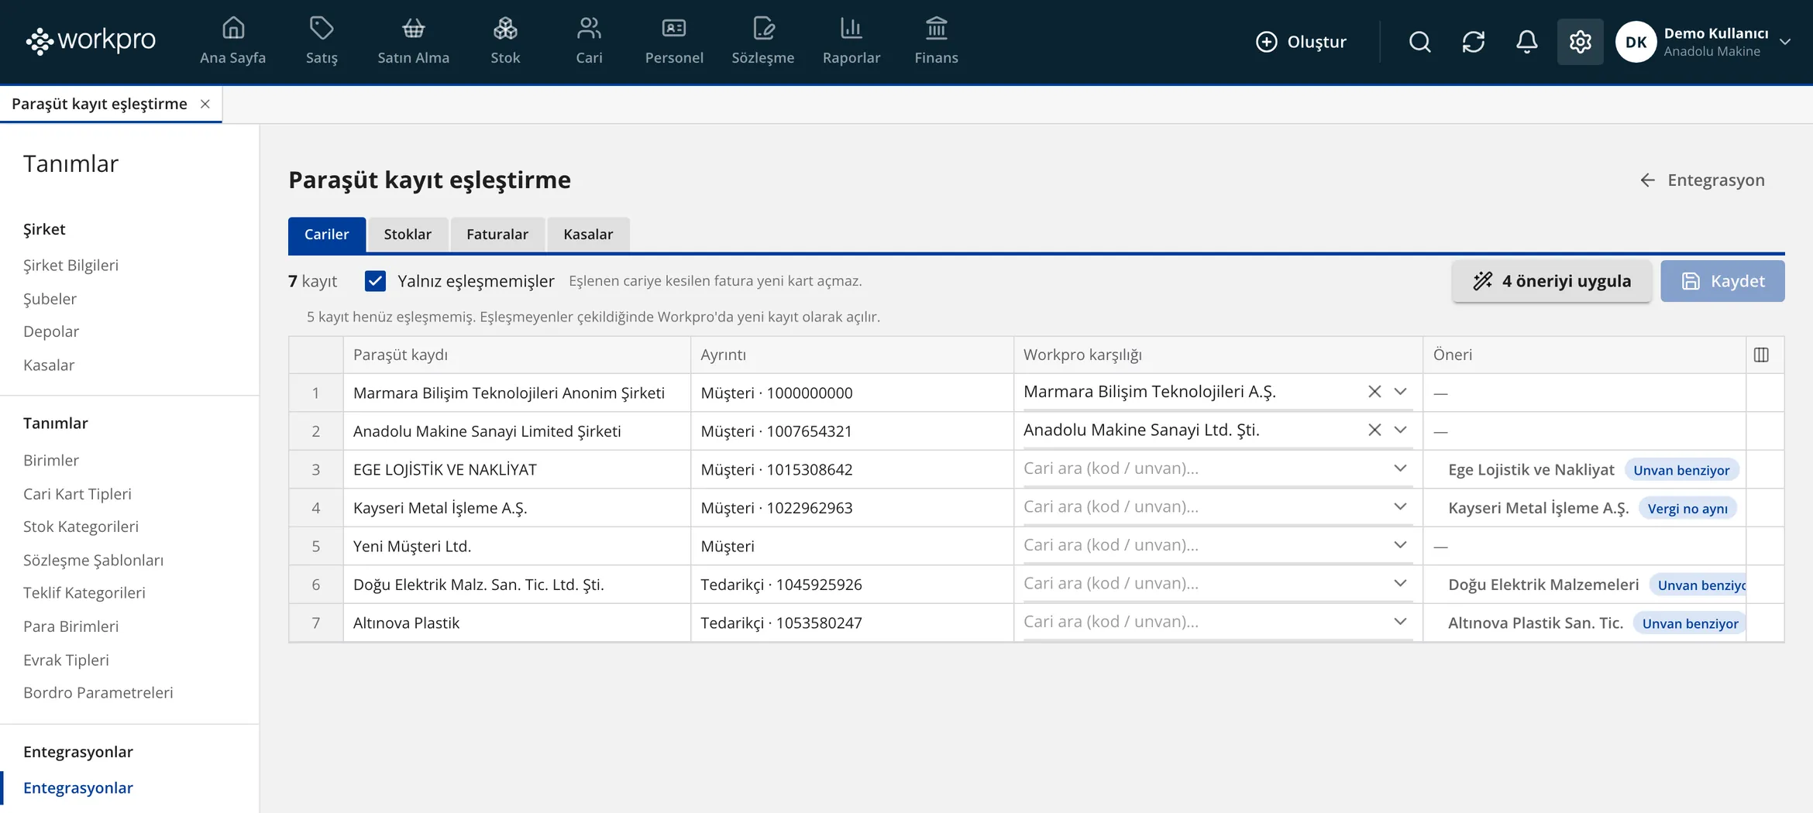
Task: Clear the Anadolu Makine Sanayi Ltd. Şti. match
Action: point(1374,430)
